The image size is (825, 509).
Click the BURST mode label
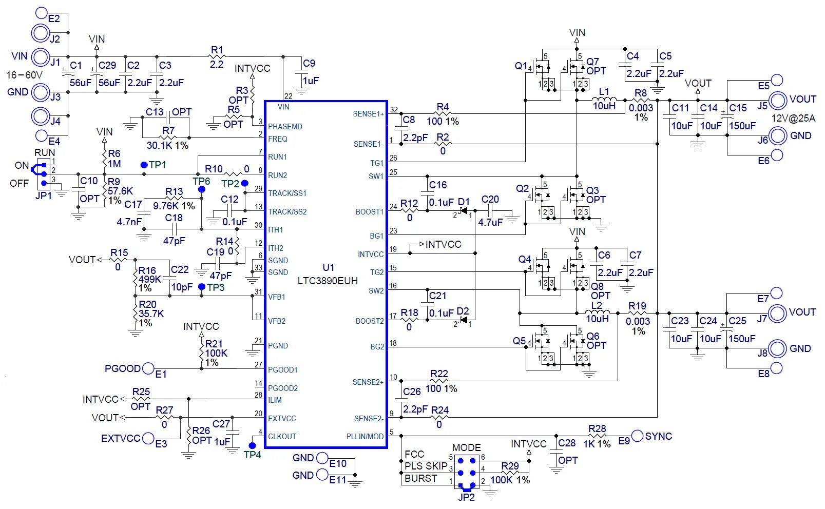click(x=421, y=479)
